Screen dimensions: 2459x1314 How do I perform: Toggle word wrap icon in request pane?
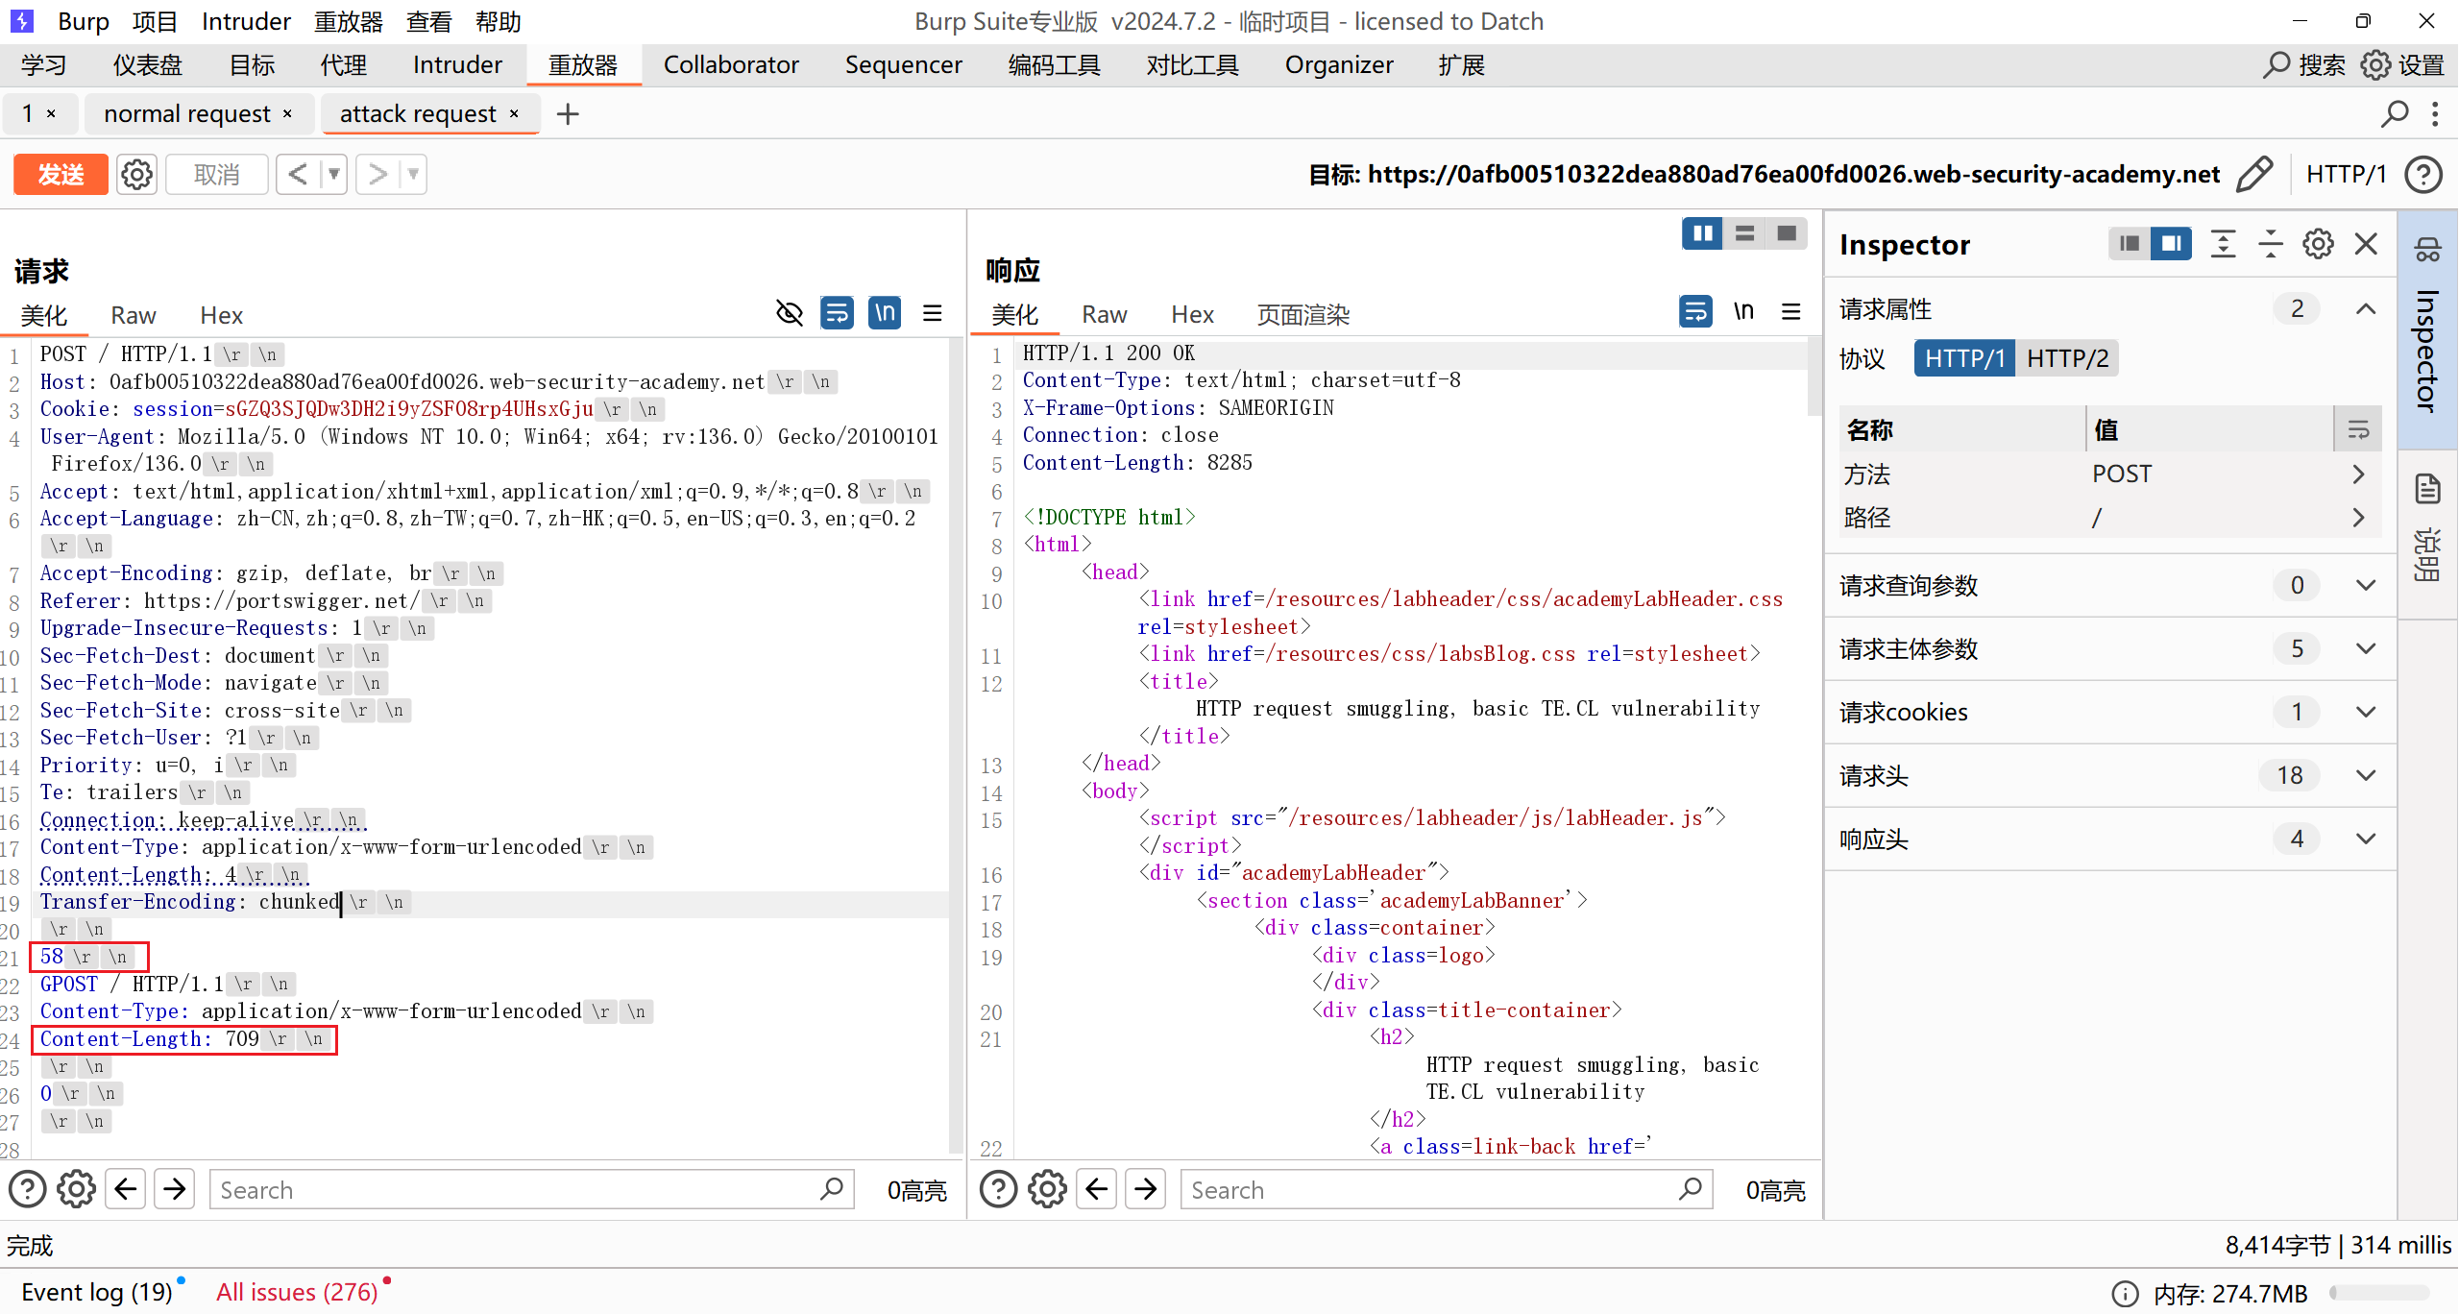[x=837, y=313]
